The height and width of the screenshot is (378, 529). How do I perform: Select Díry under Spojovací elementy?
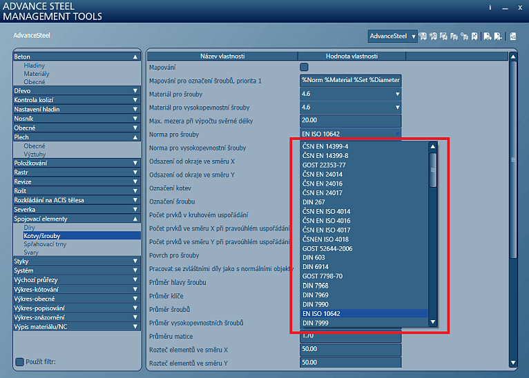coord(30,228)
